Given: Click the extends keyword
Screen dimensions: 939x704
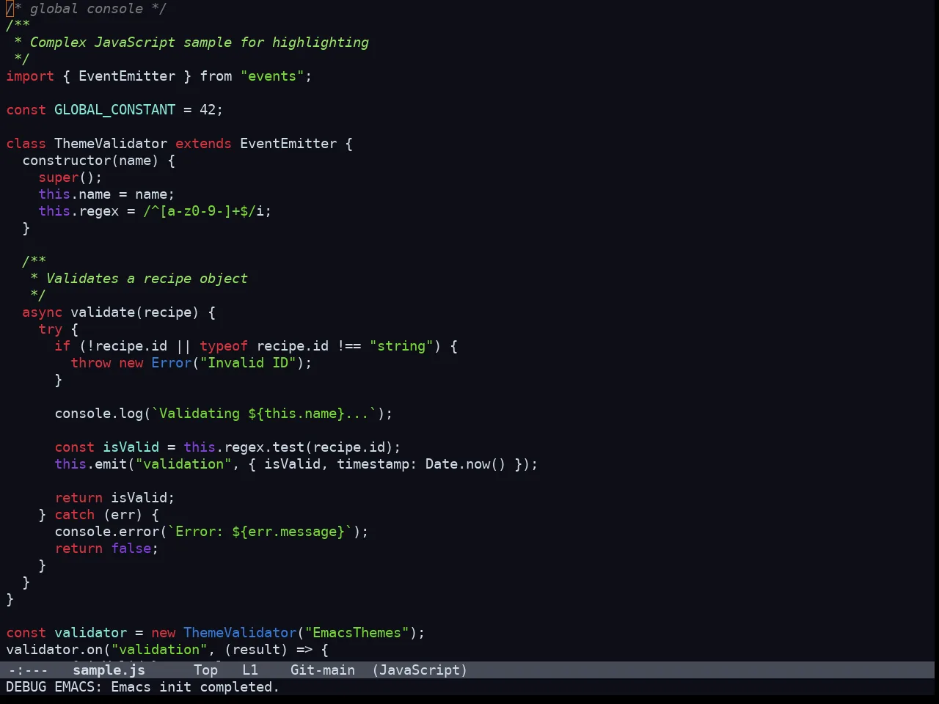Looking at the screenshot, I should tap(203, 144).
